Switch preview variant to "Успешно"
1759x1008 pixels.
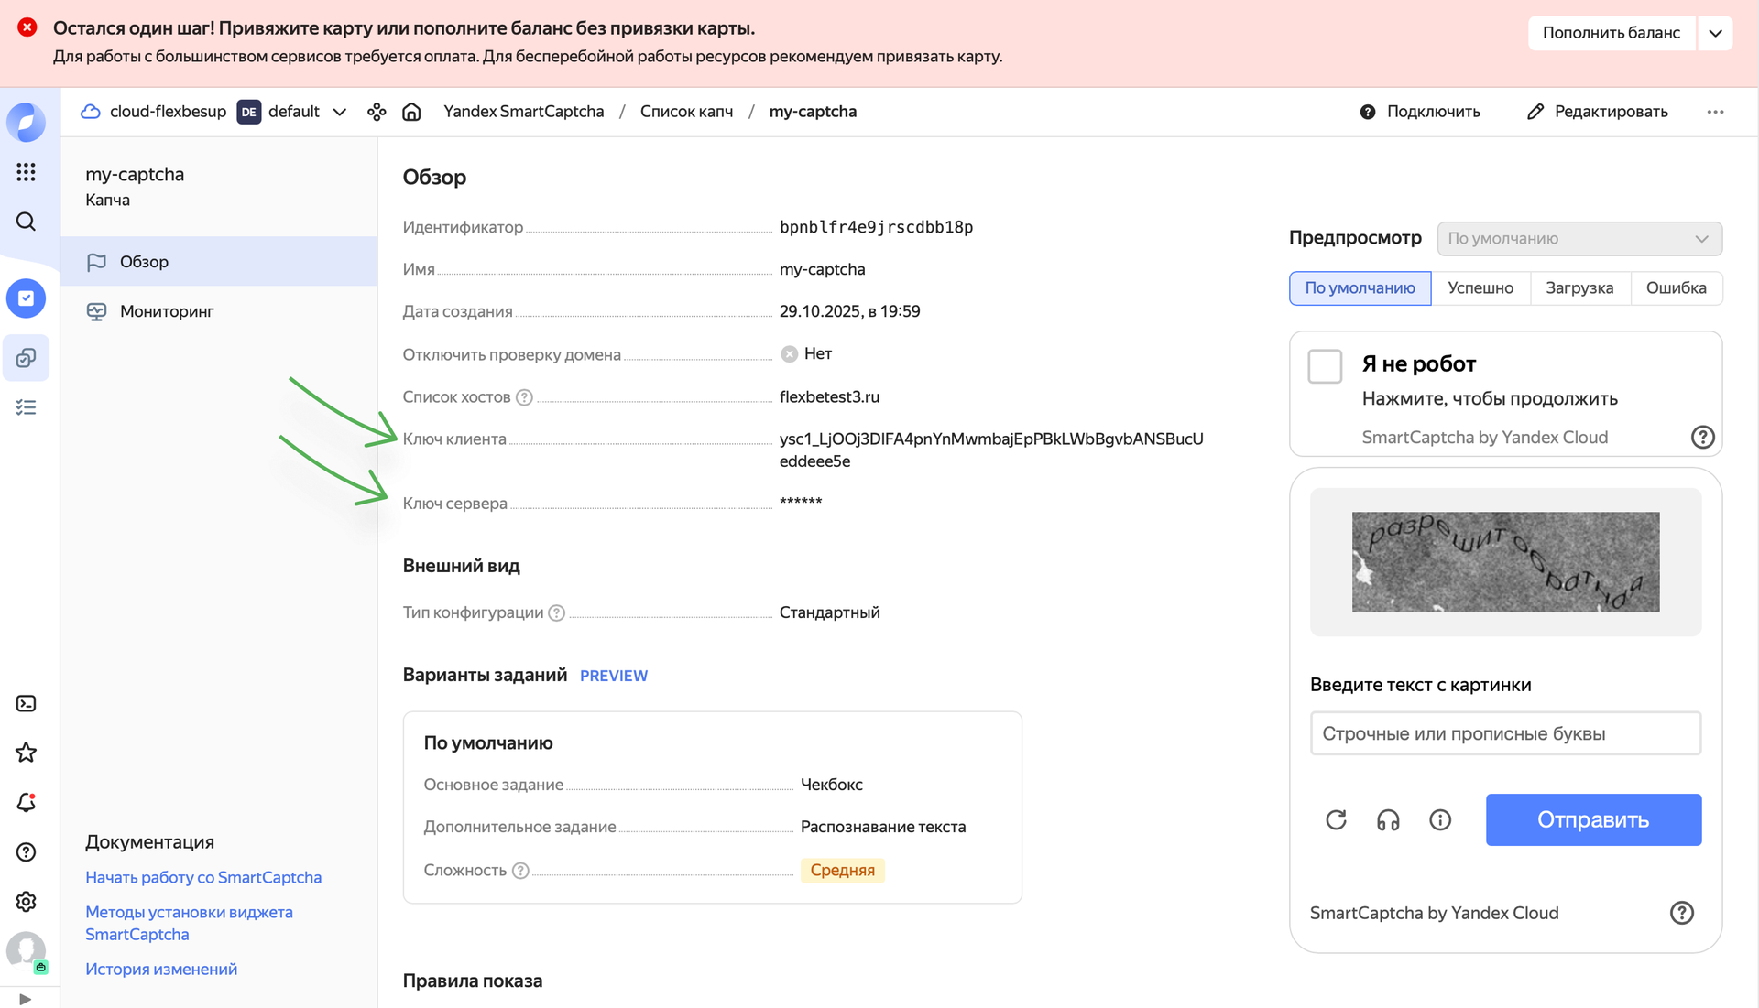click(x=1480, y=287)
